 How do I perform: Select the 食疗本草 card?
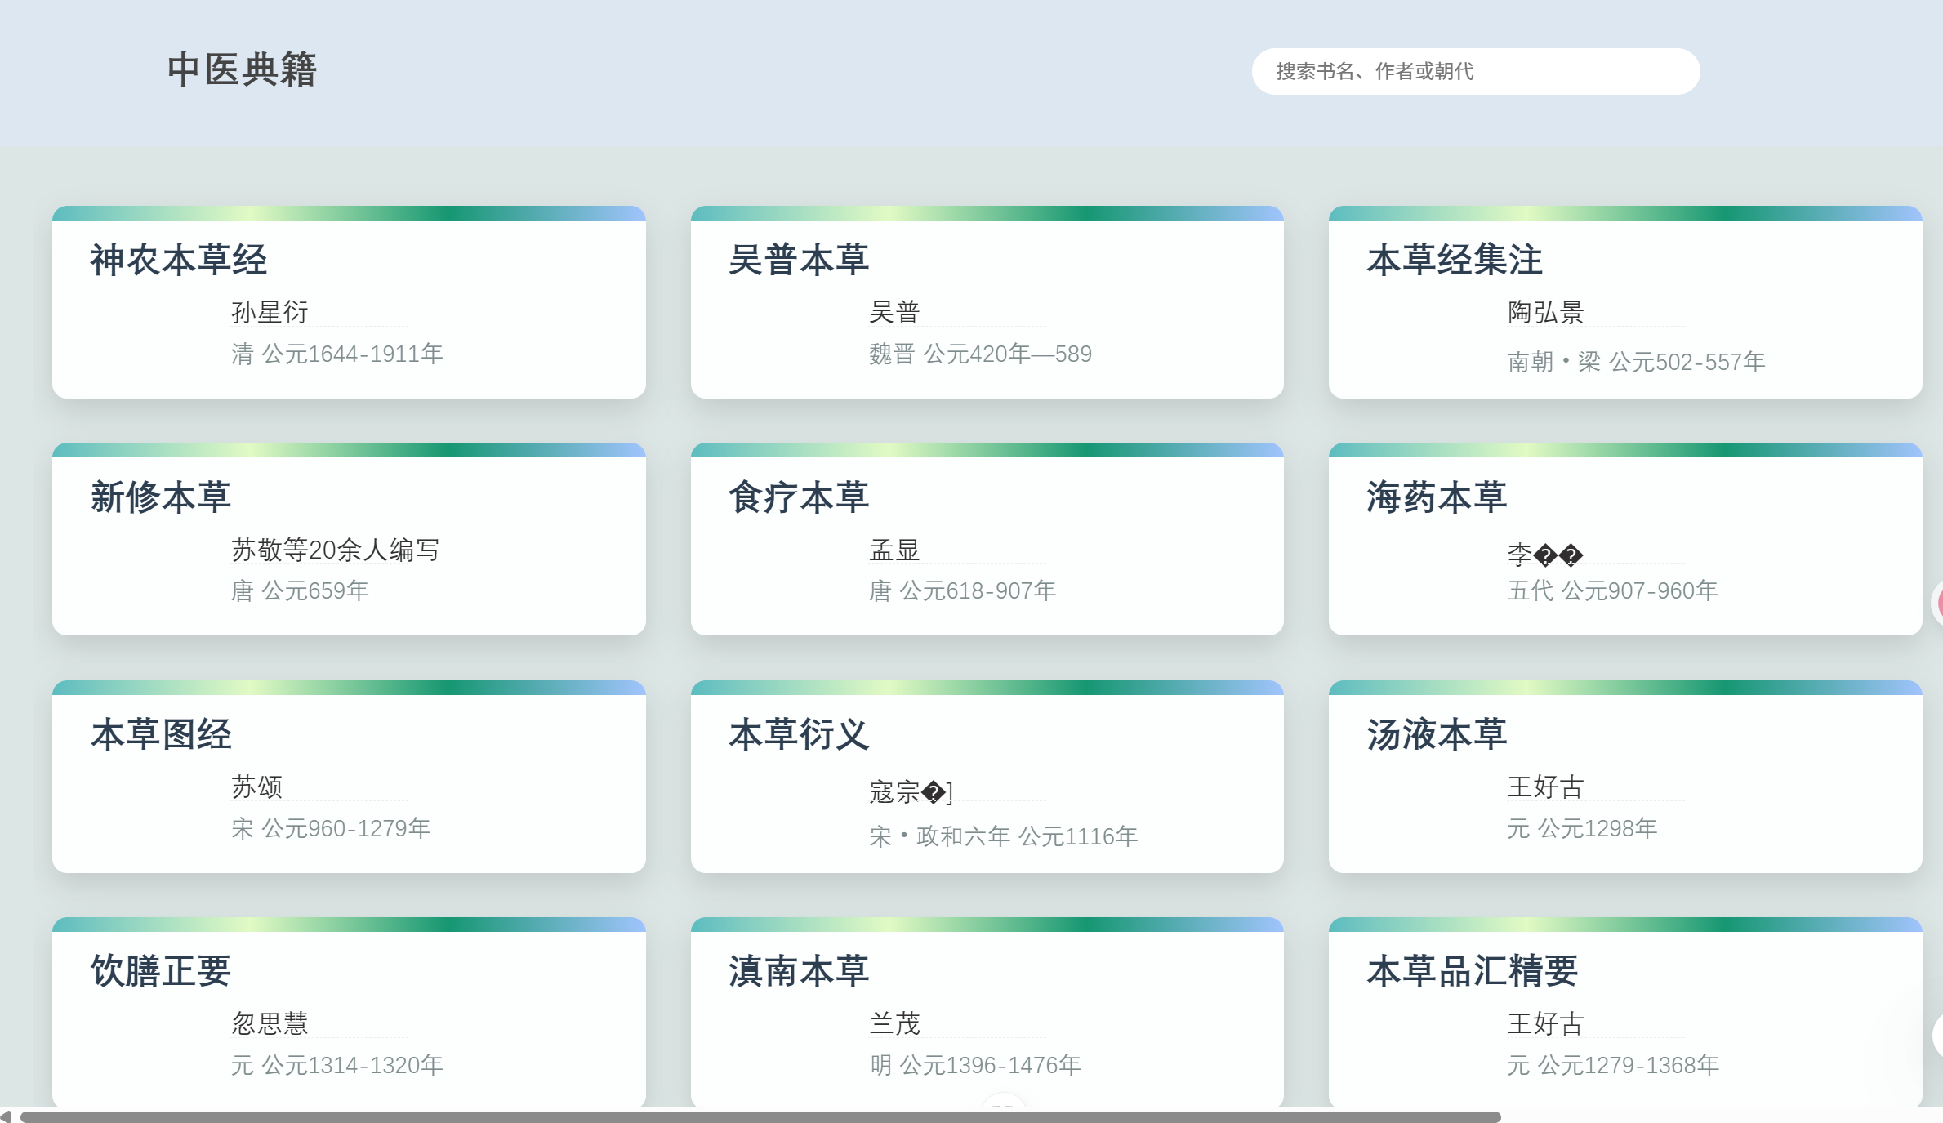(x=987, y=541)
